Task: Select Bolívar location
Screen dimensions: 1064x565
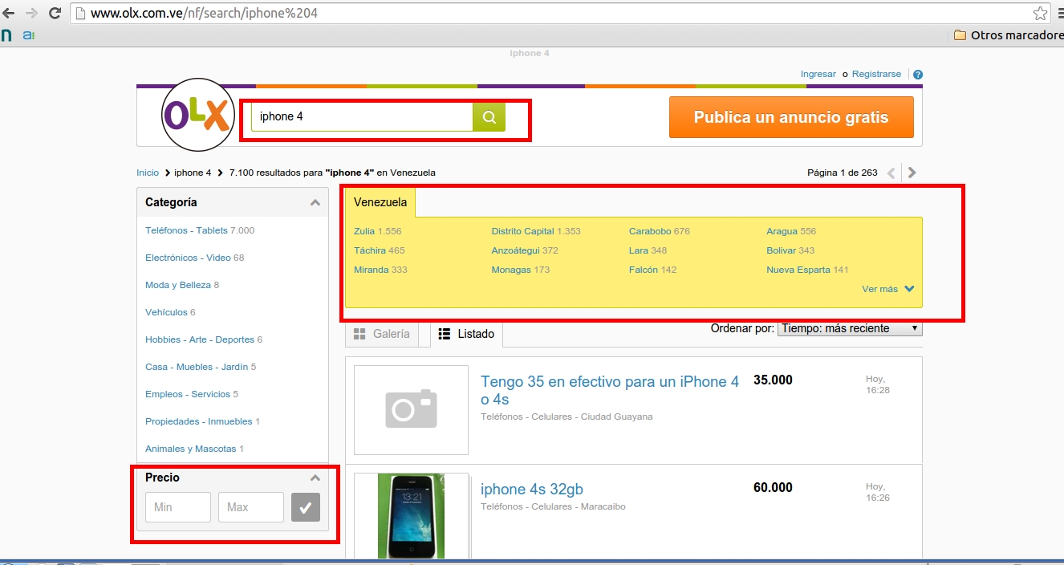Action: pos(781,250)
